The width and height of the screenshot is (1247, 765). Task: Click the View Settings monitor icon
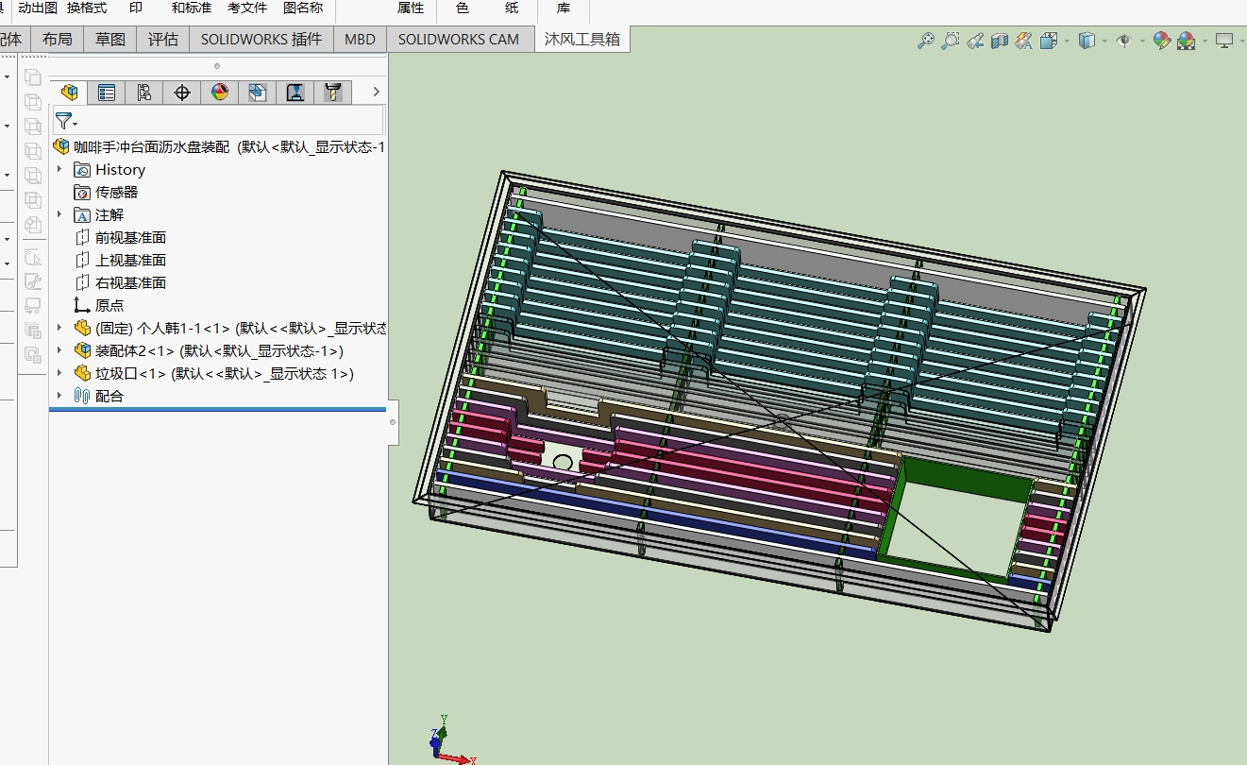(1224, 41)
